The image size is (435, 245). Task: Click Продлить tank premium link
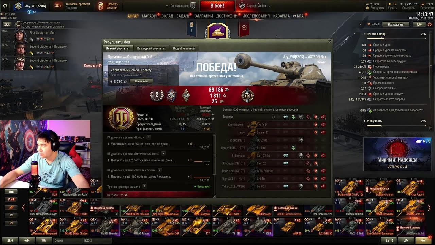point(71,8)
